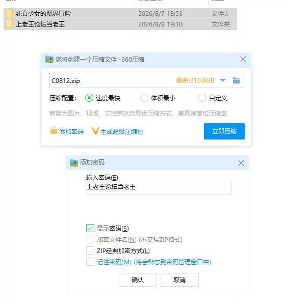The width and height of the screenshot is (285, 306).
Task: Tick the 记住密码 checkbox
Action: [x=90, y=262]
